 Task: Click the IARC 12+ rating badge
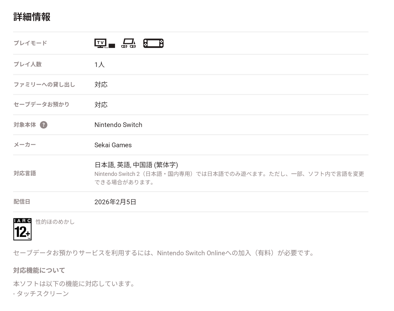point(22,229)
